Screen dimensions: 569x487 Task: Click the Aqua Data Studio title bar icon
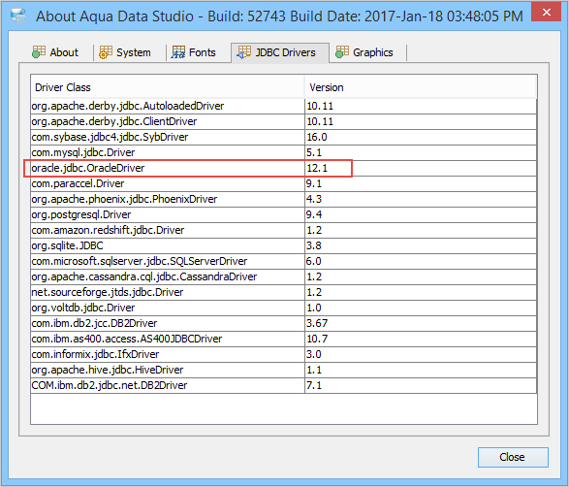pos(18,16)
